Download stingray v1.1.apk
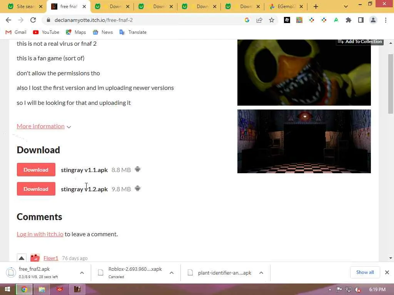 point(36,169)
